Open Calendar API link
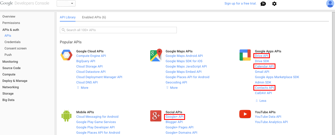 click(264, 66)
